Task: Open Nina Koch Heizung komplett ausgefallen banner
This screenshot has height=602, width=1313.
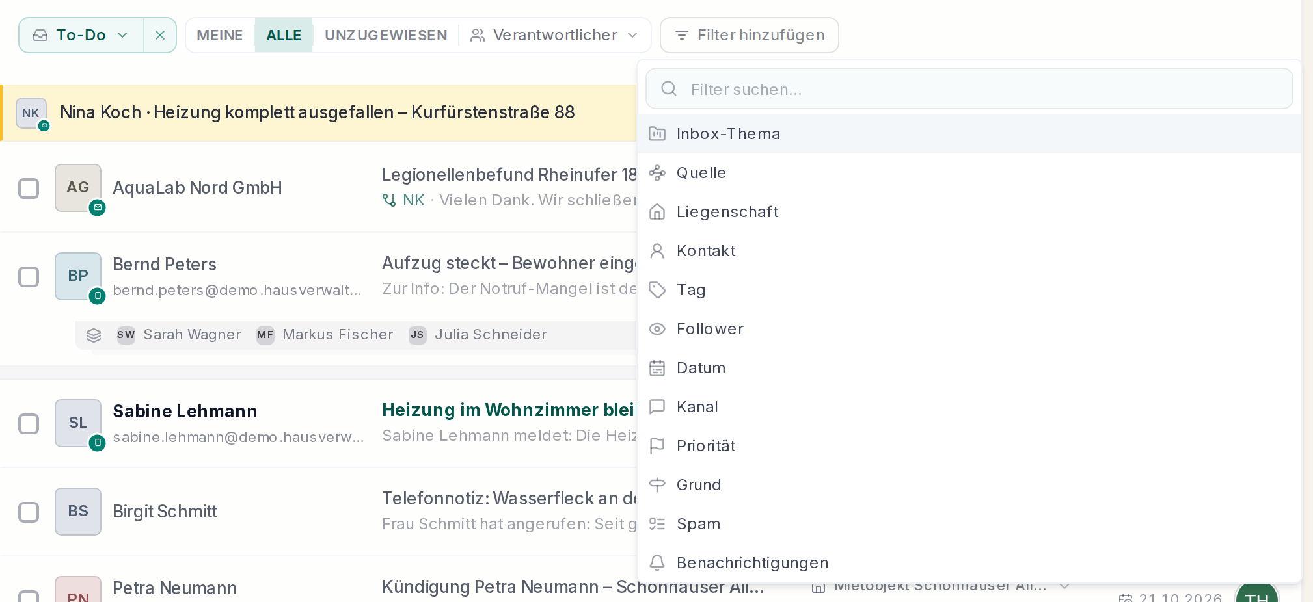Action: pos(318,113)
